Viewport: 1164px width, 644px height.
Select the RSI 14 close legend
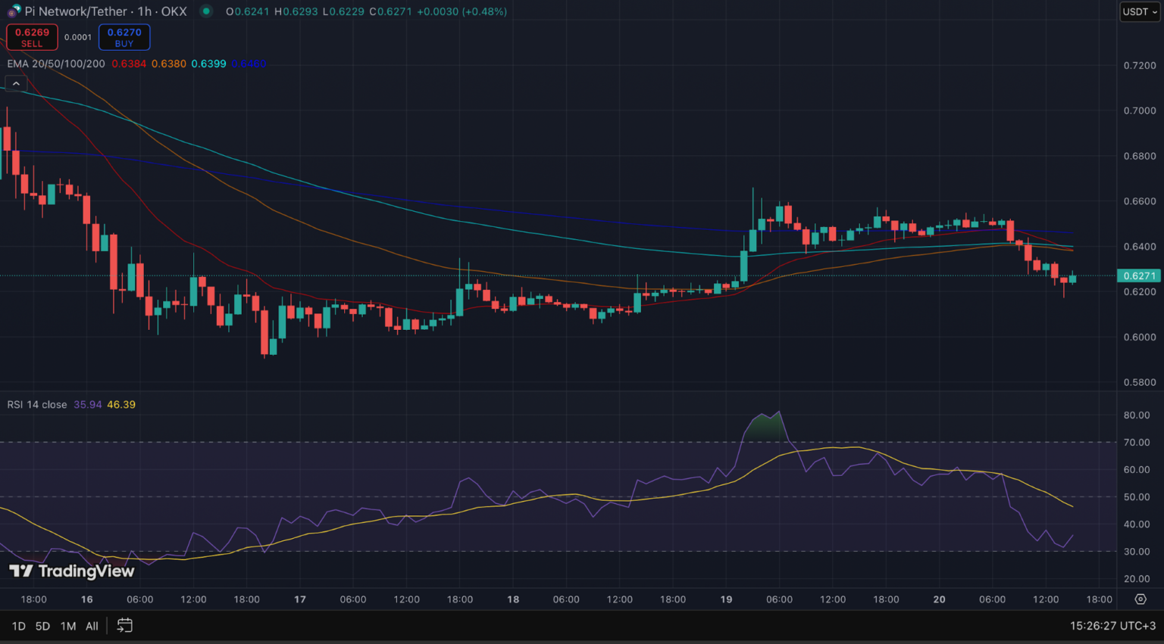[x=37, y=405]
